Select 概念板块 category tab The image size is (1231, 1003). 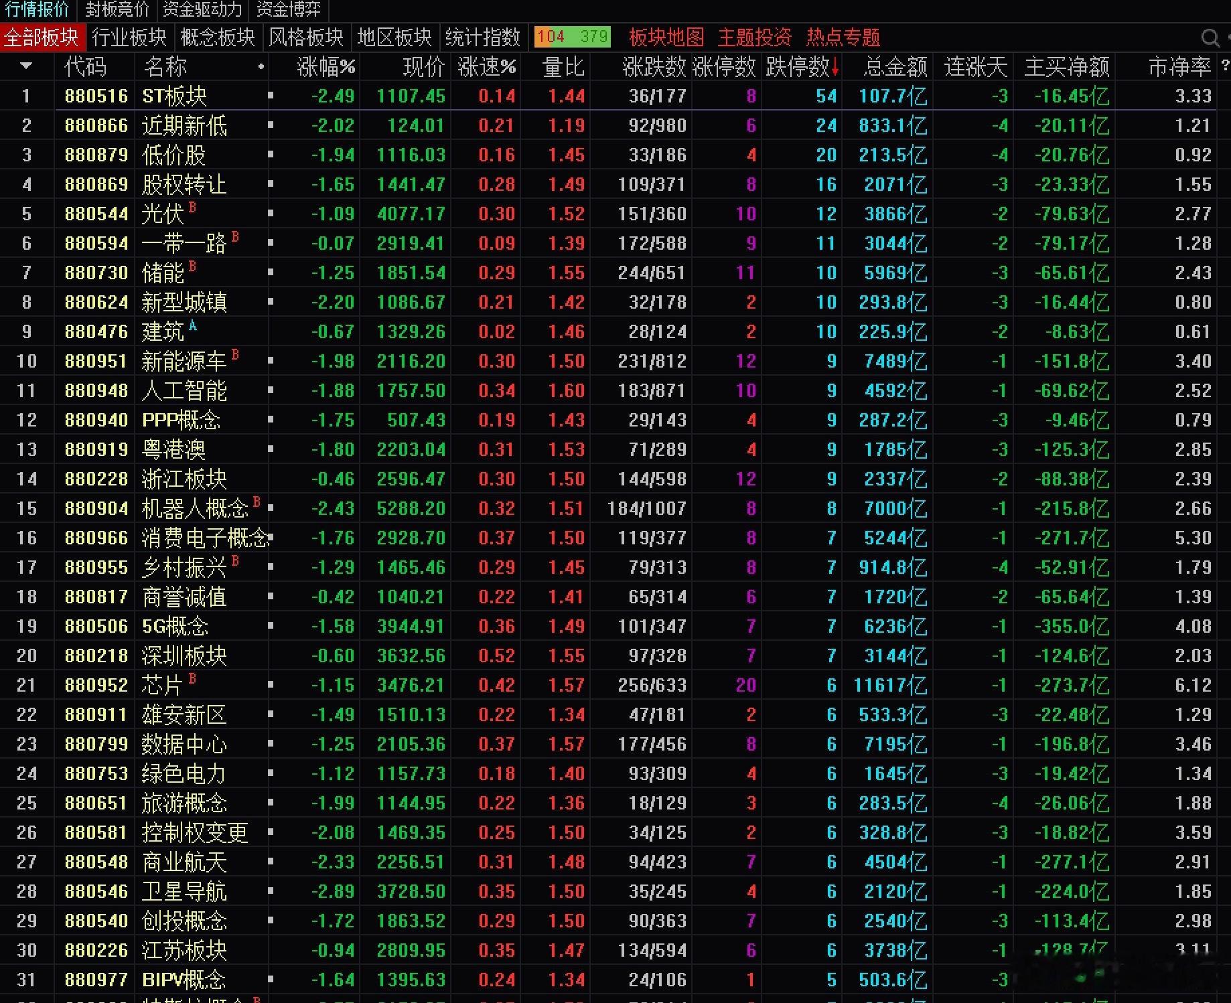(218, 37)
